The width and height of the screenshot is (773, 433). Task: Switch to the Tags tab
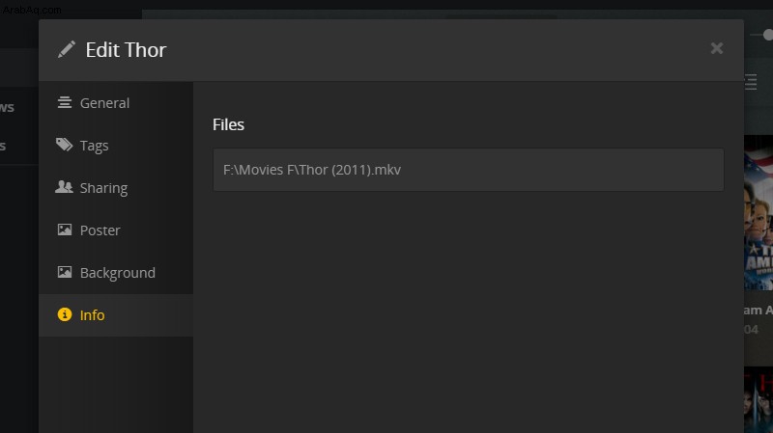(x=116, y=146)
